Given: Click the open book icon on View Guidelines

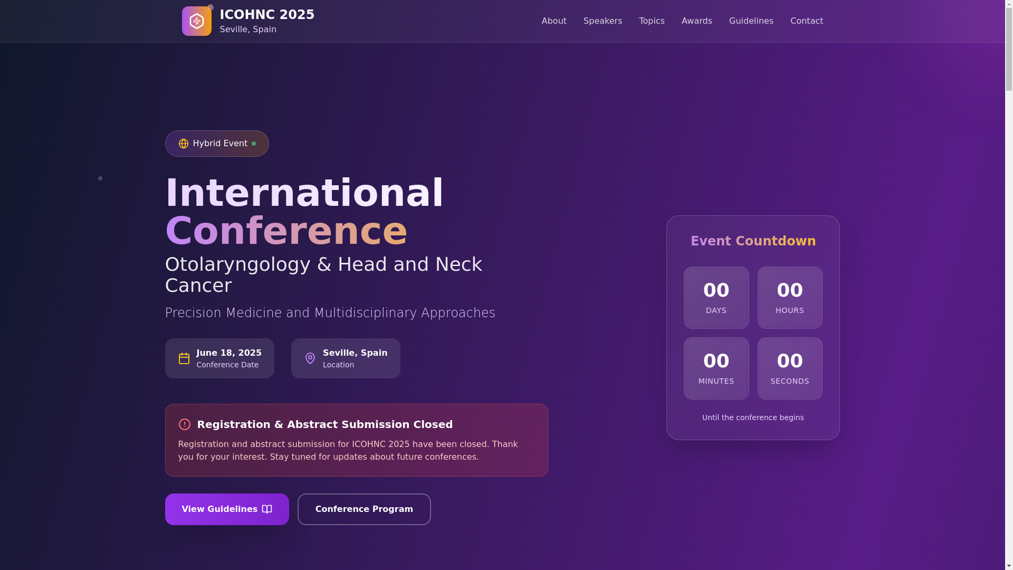Looking at the screenshot, I should pyautogui.click(x=267, y=509).
